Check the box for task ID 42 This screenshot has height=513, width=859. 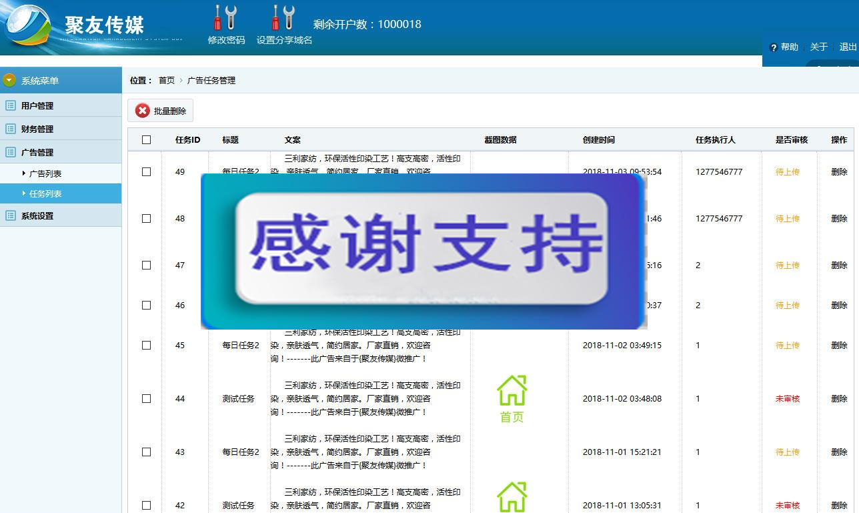(x=147, y=505)
